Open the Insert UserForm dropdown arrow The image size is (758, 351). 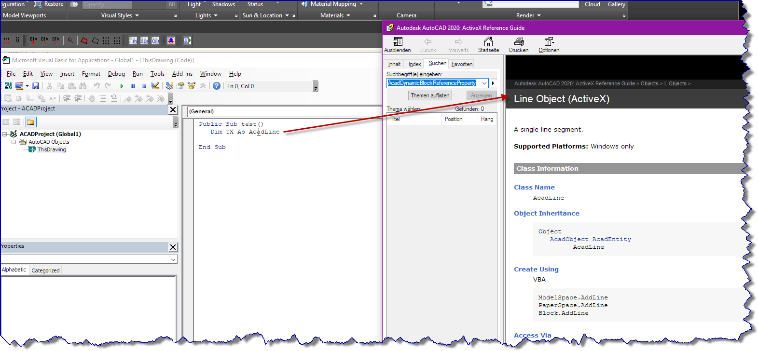pos(27,86)
